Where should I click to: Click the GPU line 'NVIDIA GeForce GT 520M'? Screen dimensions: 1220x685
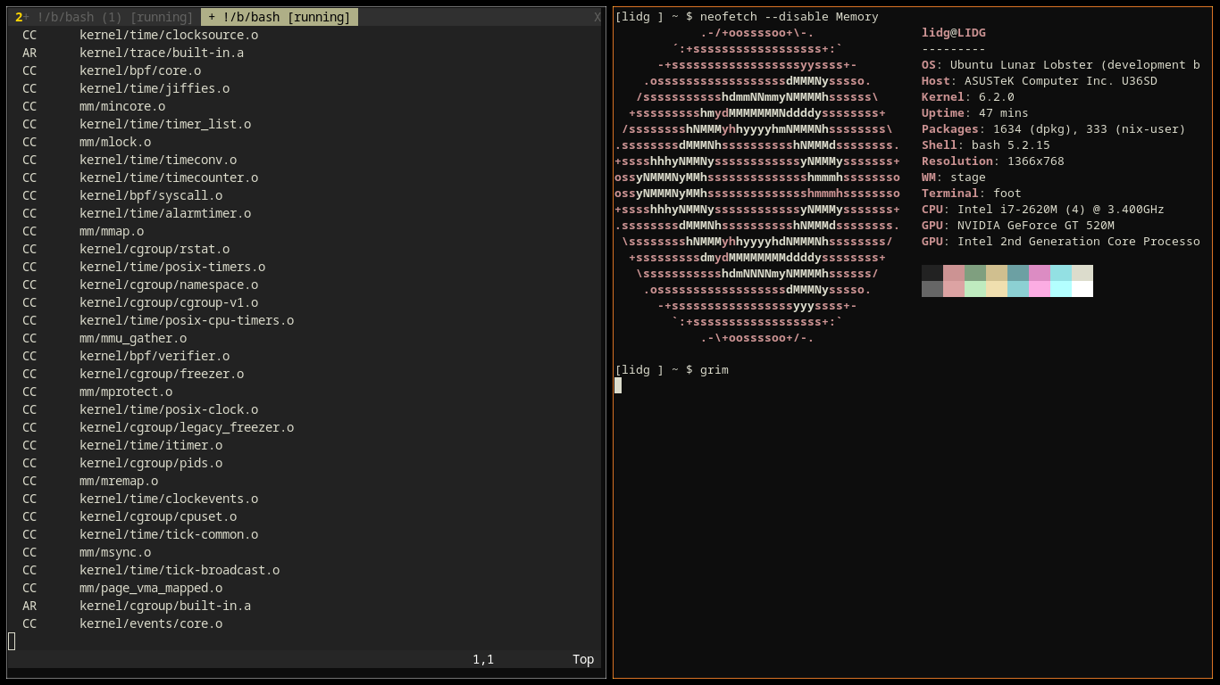point(1018,226)
